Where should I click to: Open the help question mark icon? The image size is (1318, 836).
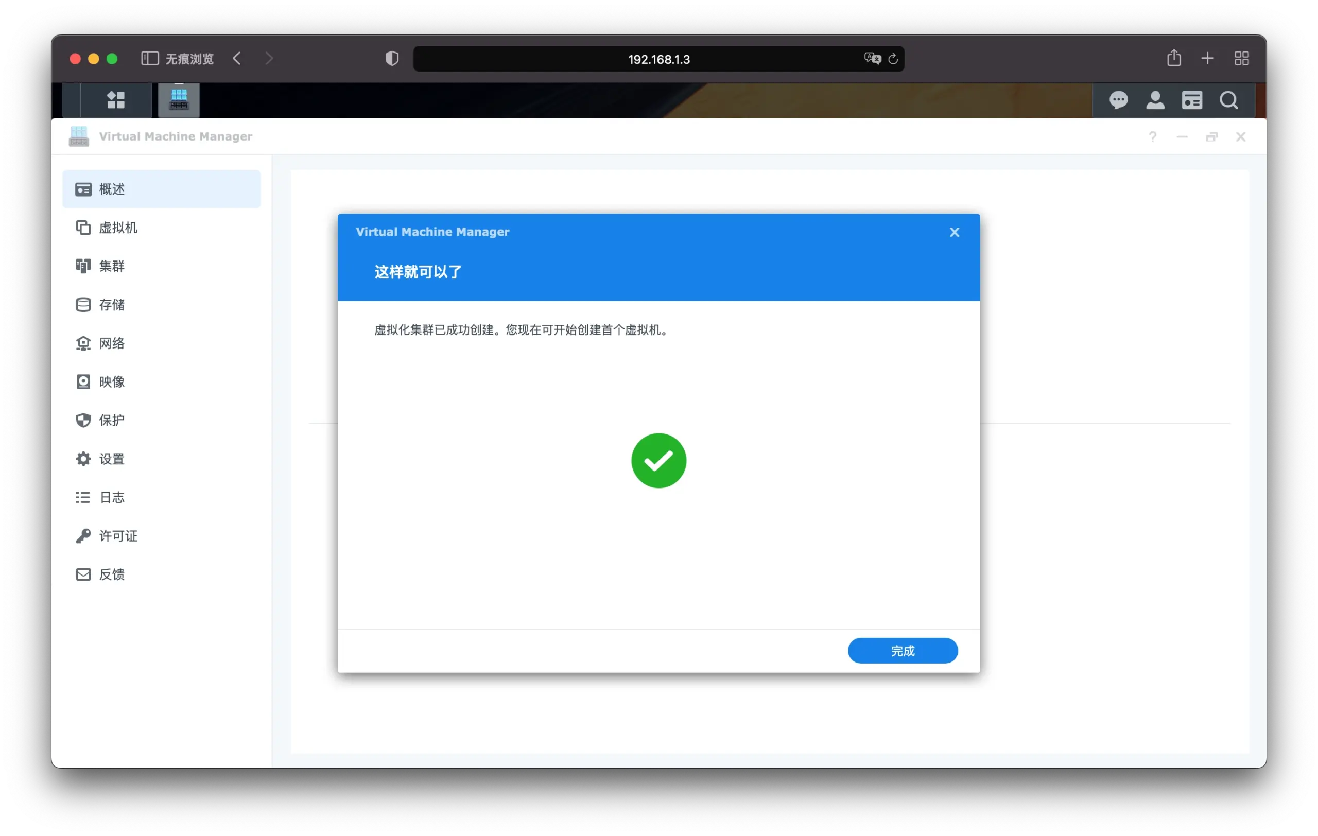1153,137
